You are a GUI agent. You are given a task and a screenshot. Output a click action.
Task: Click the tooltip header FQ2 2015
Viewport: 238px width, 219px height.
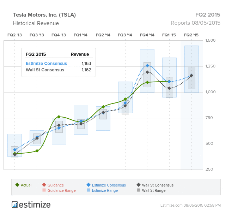(x=36, y=54)
